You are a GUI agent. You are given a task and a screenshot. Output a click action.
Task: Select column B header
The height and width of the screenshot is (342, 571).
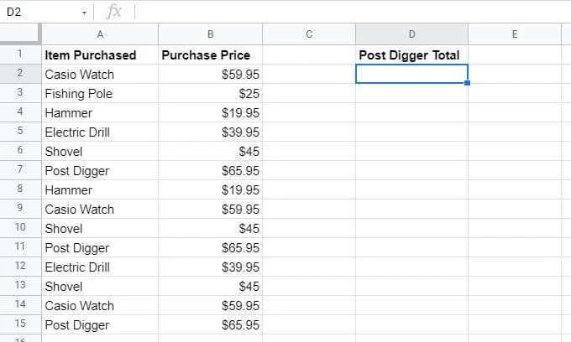click(211, 34)
